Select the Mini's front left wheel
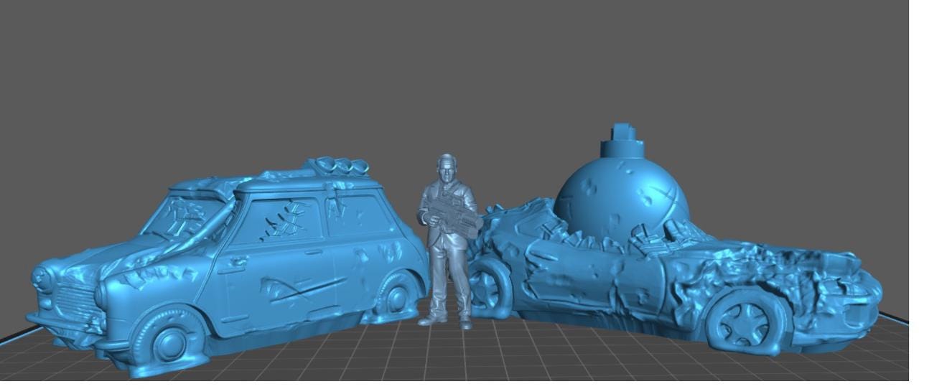 tap(169, 342)
